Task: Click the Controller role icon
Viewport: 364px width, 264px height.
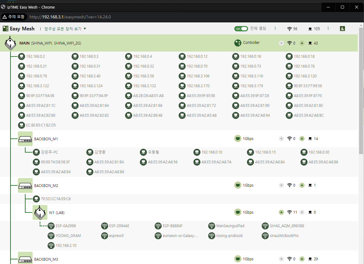Action: pyautogui.click(x=238, y=43)
